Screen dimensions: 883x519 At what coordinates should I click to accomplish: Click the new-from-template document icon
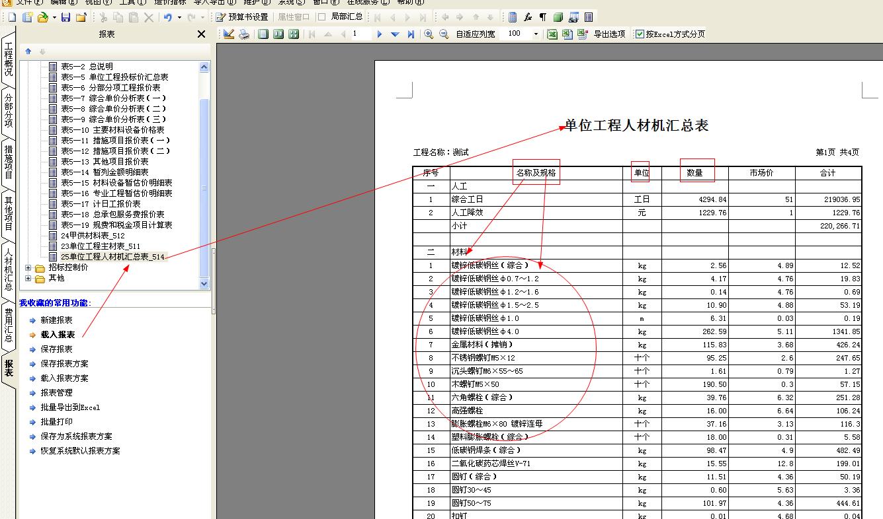(27, 17)
